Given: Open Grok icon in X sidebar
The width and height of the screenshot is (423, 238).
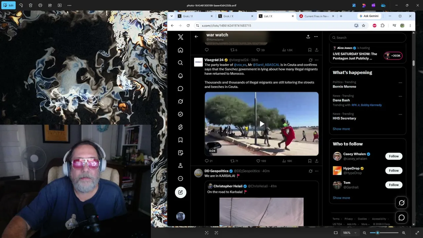Looking at the screenshot, I should [180, 101].
